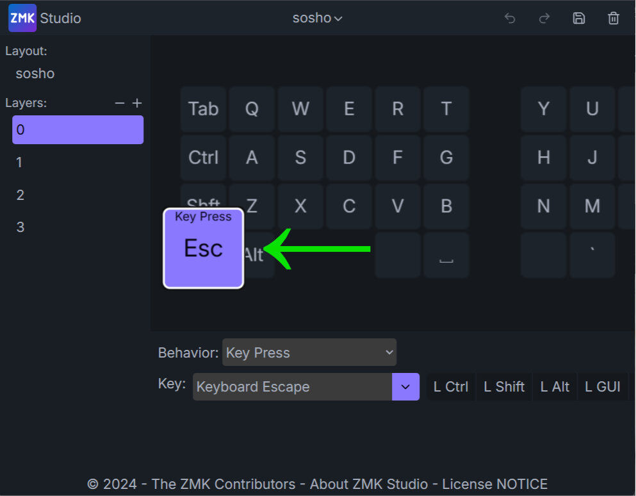Screen dimensions: 636x496
Task: Toggle the L Ctrl modifier
Action: pyautogui.click(x=451, y=386)
